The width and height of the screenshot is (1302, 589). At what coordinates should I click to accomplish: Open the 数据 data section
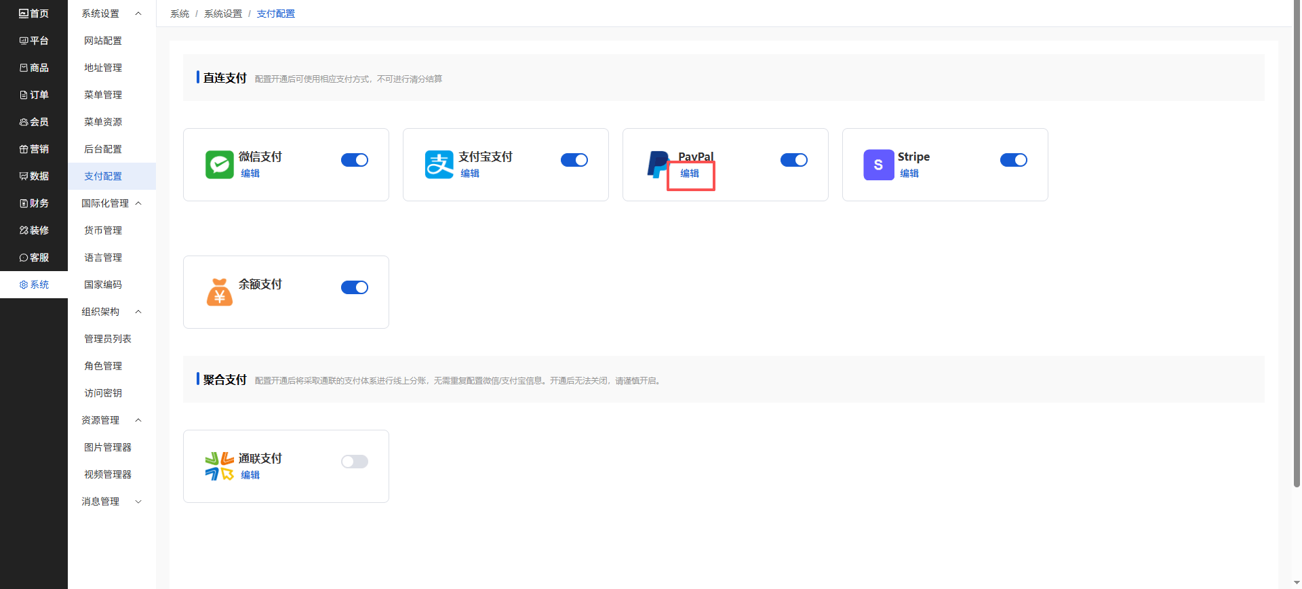coord(34,176)
